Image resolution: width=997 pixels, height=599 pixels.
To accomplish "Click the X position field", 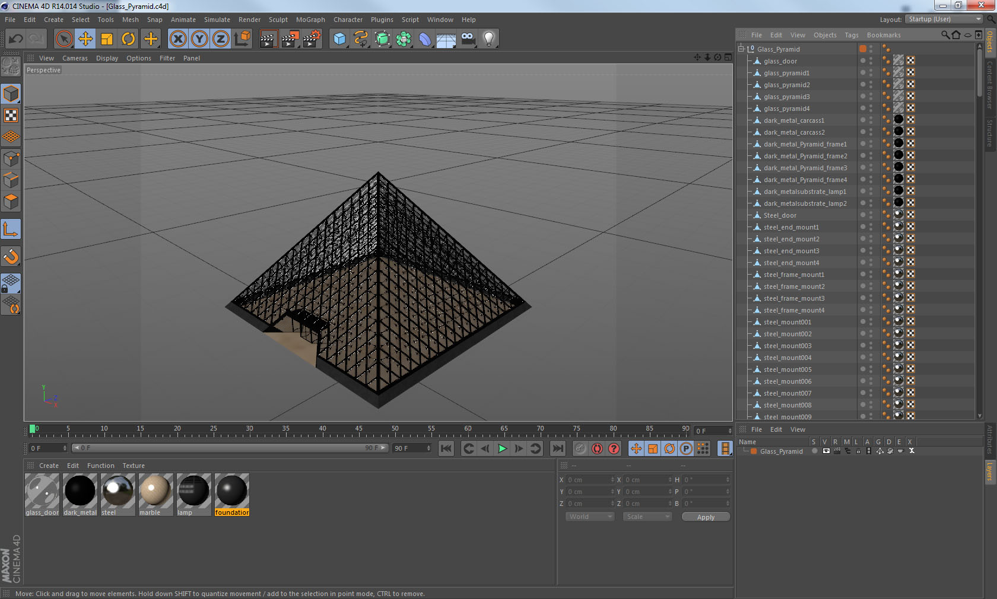I will [x=590, y=480].
